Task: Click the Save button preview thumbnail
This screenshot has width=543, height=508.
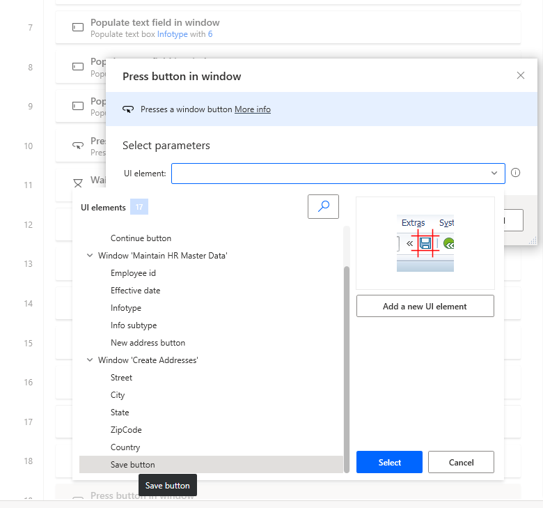Action: click(425, 243)
